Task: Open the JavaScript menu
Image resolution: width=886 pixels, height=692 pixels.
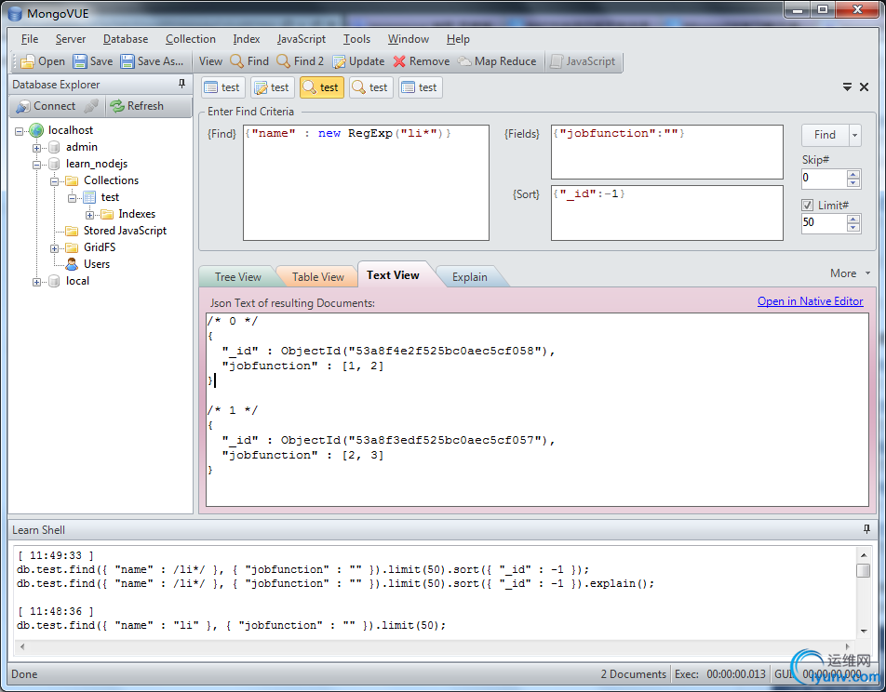Action: click(301, 39)
